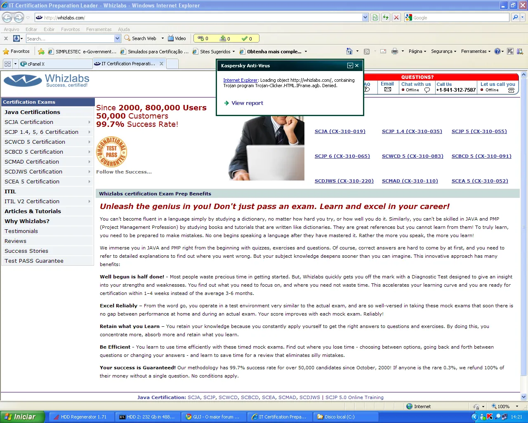
Task: Open Testimonials in the sidebar
Action: point(21,231)
